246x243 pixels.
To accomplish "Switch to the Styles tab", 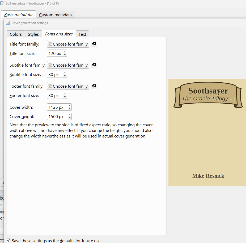I will pos(33,34).
